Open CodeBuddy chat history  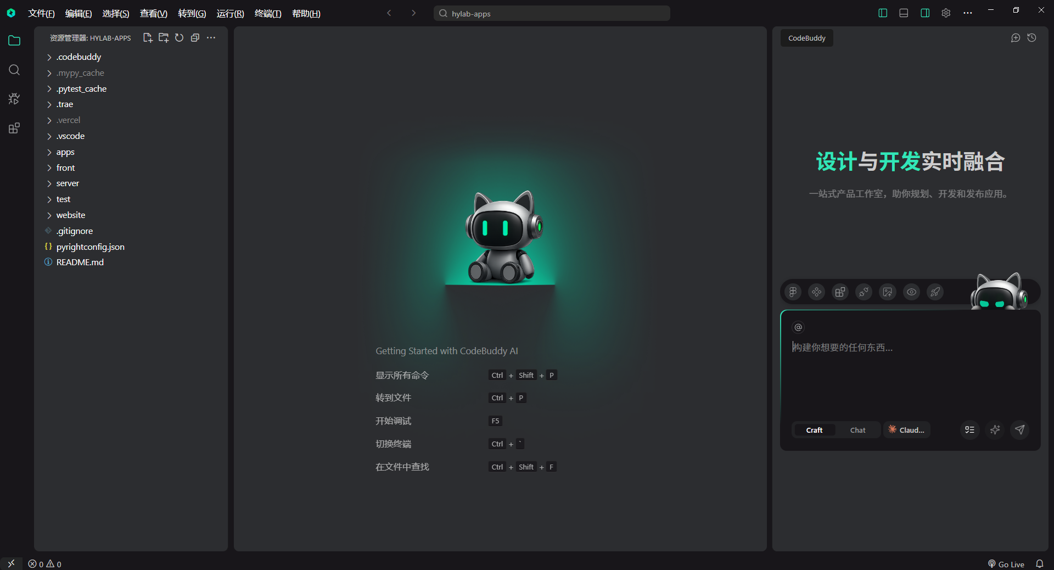click(1032, 38)
